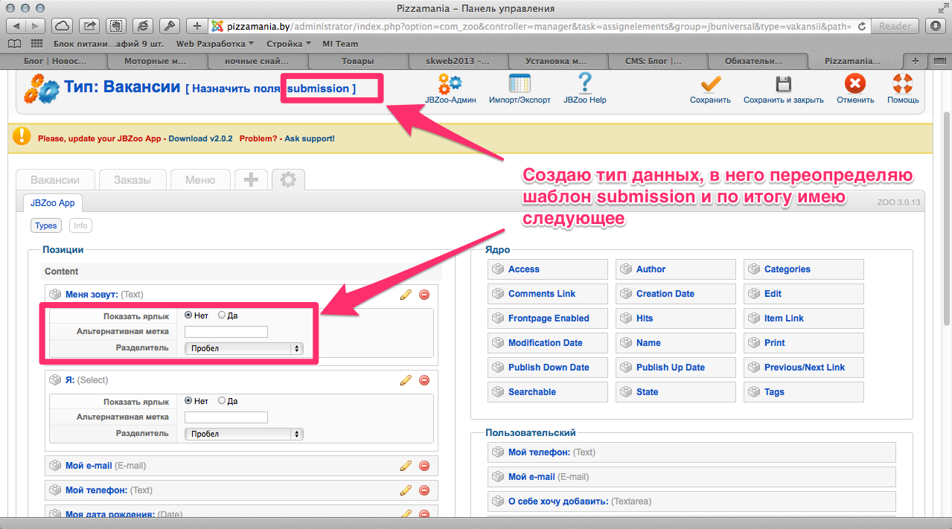This screenshot has height=529, width=952.
Task: Click the Альтернативная метка field under Меня зовут
Action: pyautogui.click(x=226, y=332)
